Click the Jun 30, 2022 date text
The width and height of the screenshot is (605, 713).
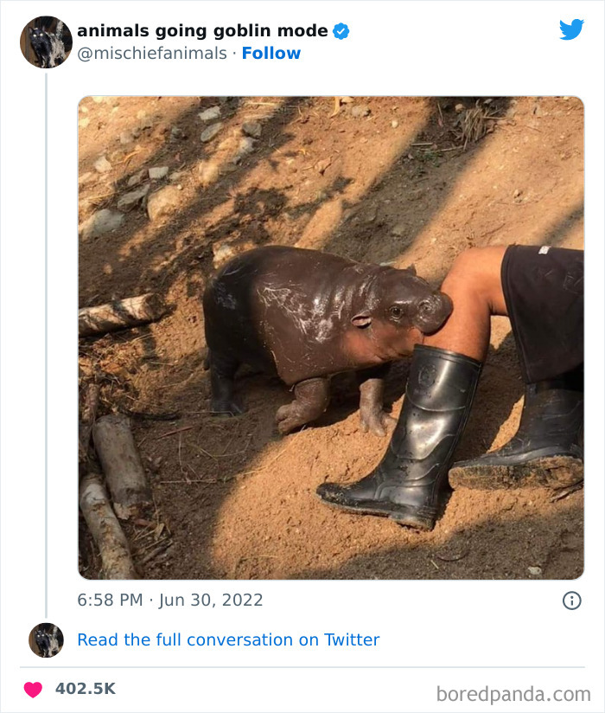click(210, 598)
